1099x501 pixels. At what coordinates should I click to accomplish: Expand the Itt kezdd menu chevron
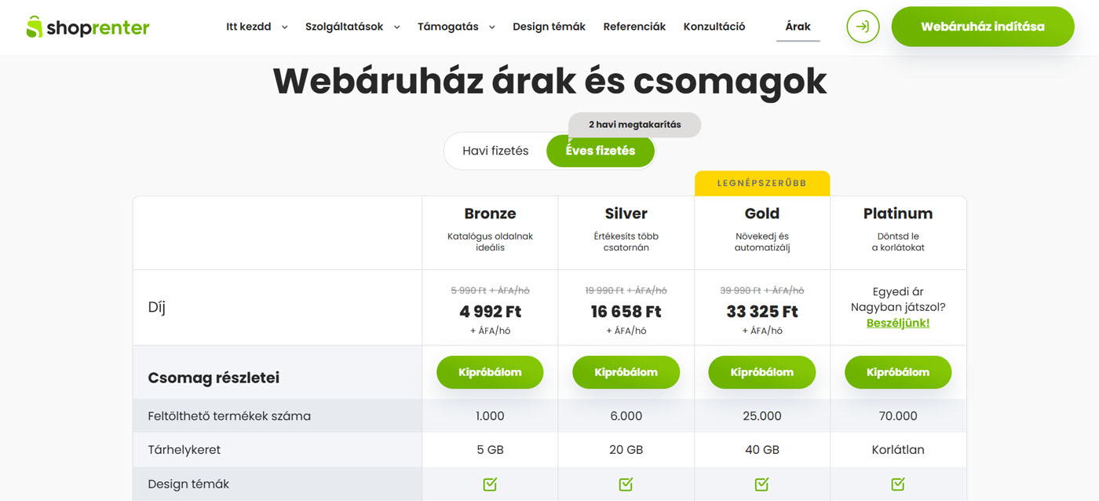pos(284,27)
